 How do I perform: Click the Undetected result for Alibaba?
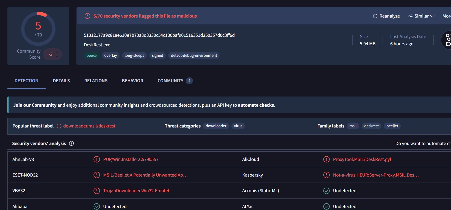coord(115,206)
